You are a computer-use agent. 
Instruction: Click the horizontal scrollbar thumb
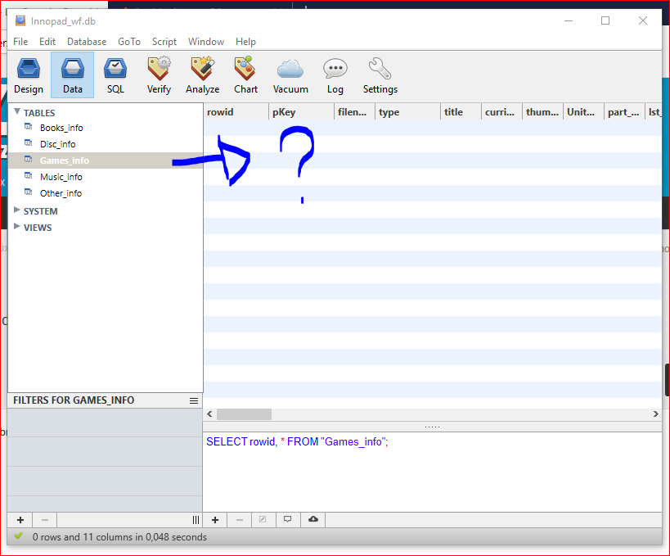[x=243, y=414]
